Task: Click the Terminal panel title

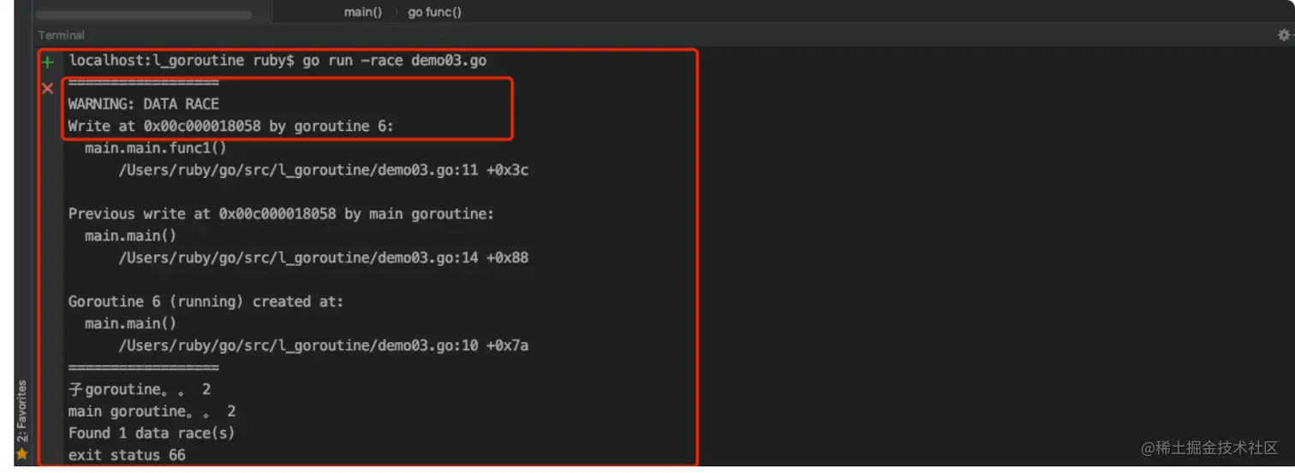Action: tap(62, 35)
